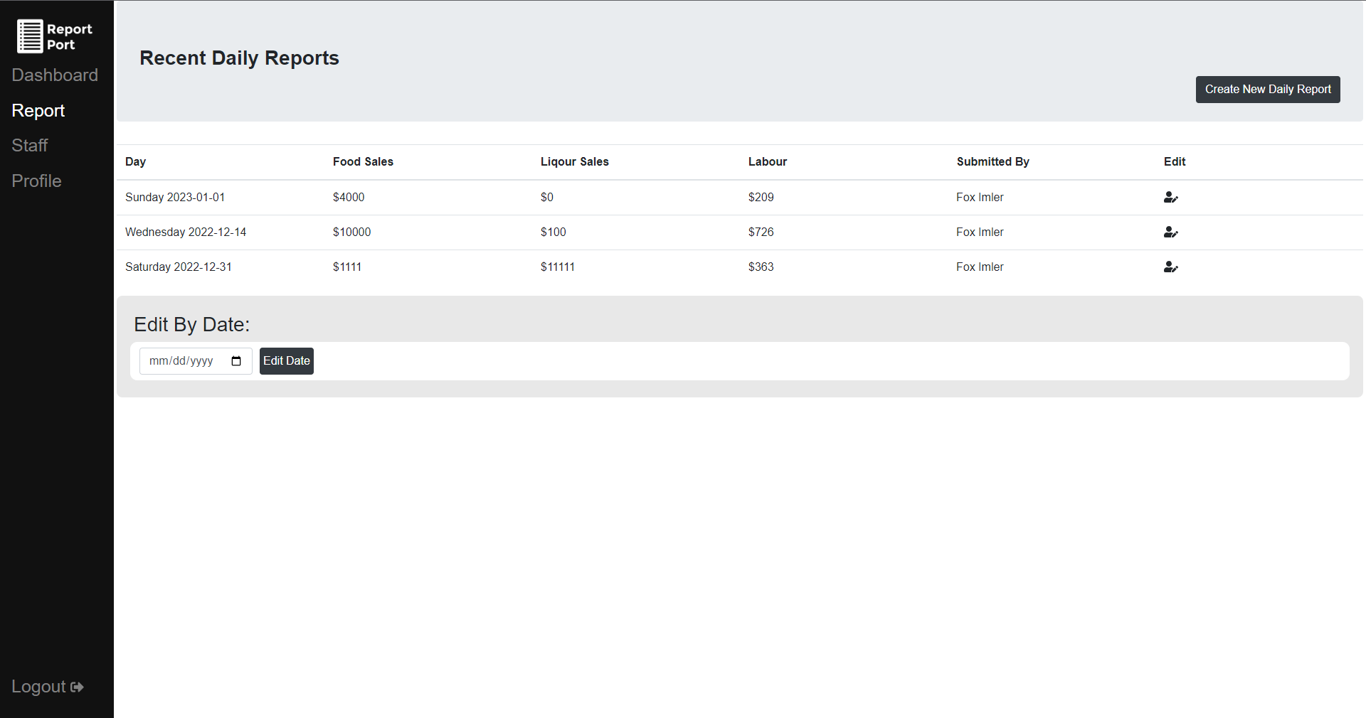Click the Recent Daily Reports heading

239,58
